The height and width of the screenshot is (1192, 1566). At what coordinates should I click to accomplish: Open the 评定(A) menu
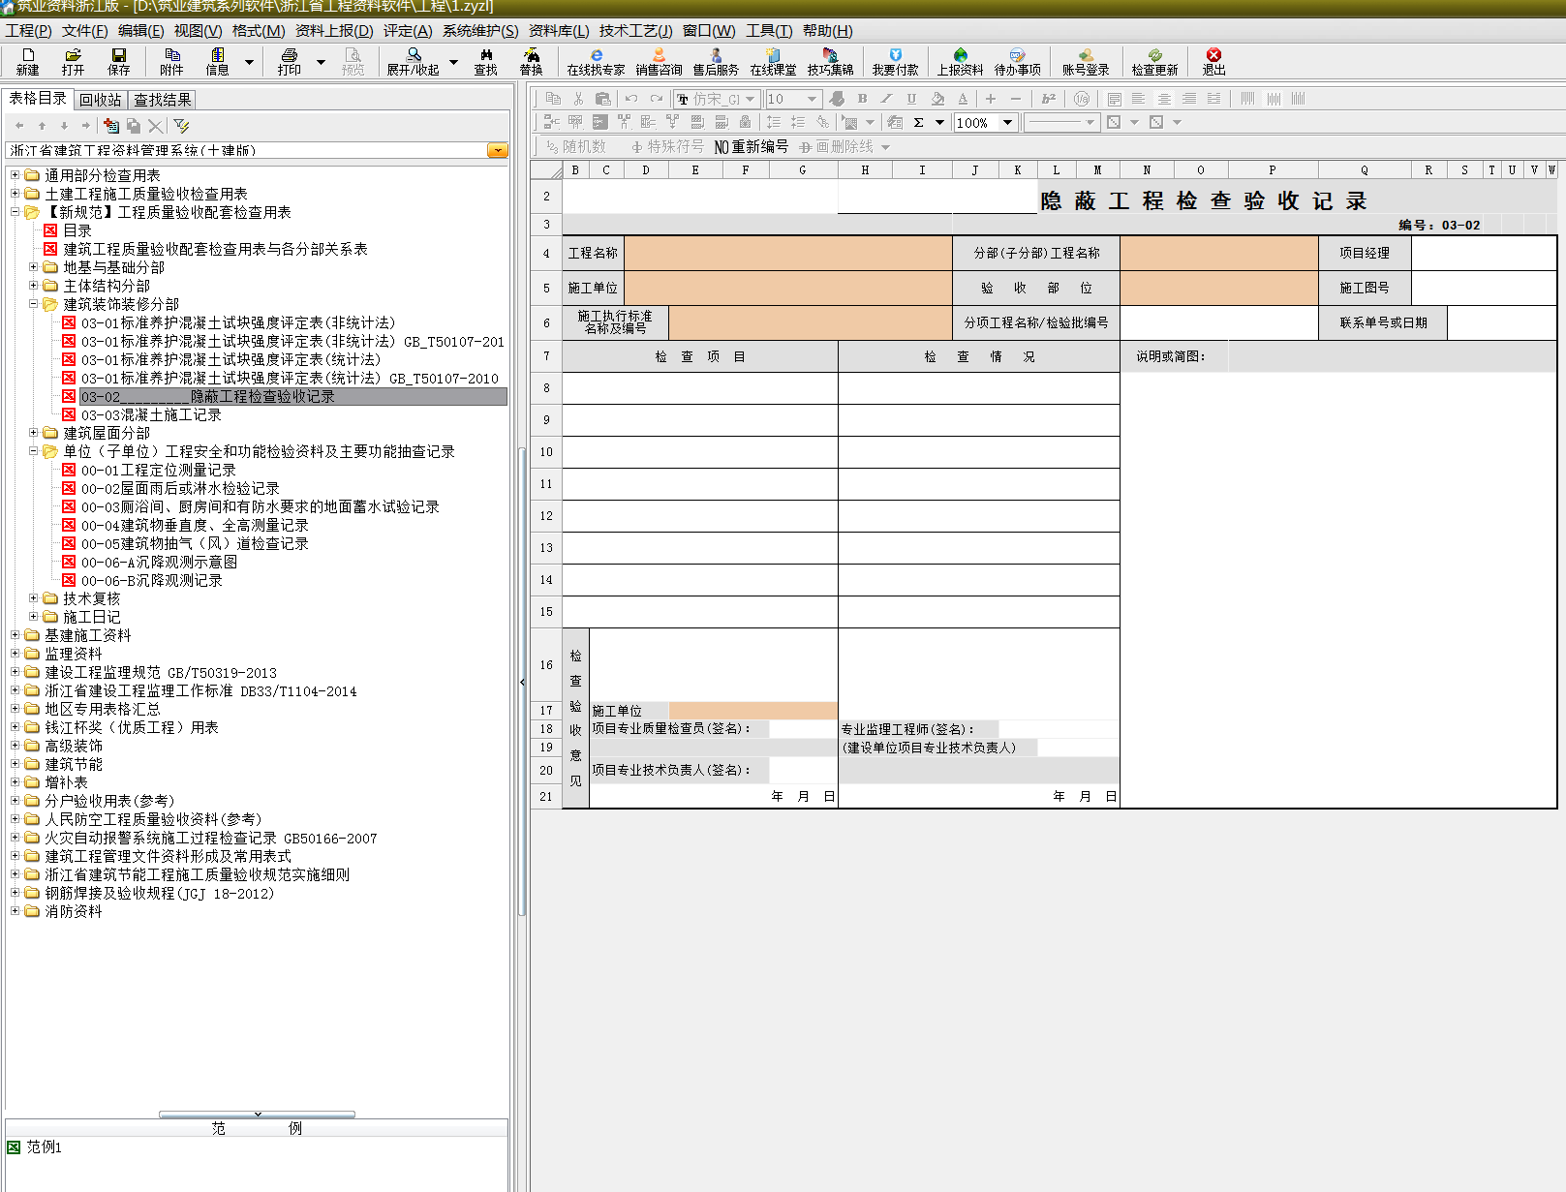(408, 31)
